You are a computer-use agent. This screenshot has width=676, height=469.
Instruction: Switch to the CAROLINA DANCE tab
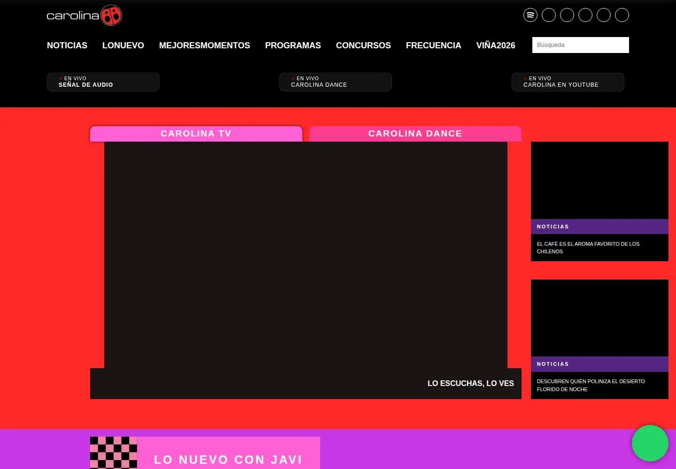pos(415,134)
